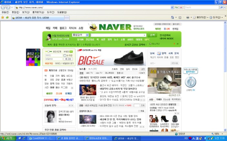
Task: Click the green 검색 search button
Action: [x=152, y=35]
